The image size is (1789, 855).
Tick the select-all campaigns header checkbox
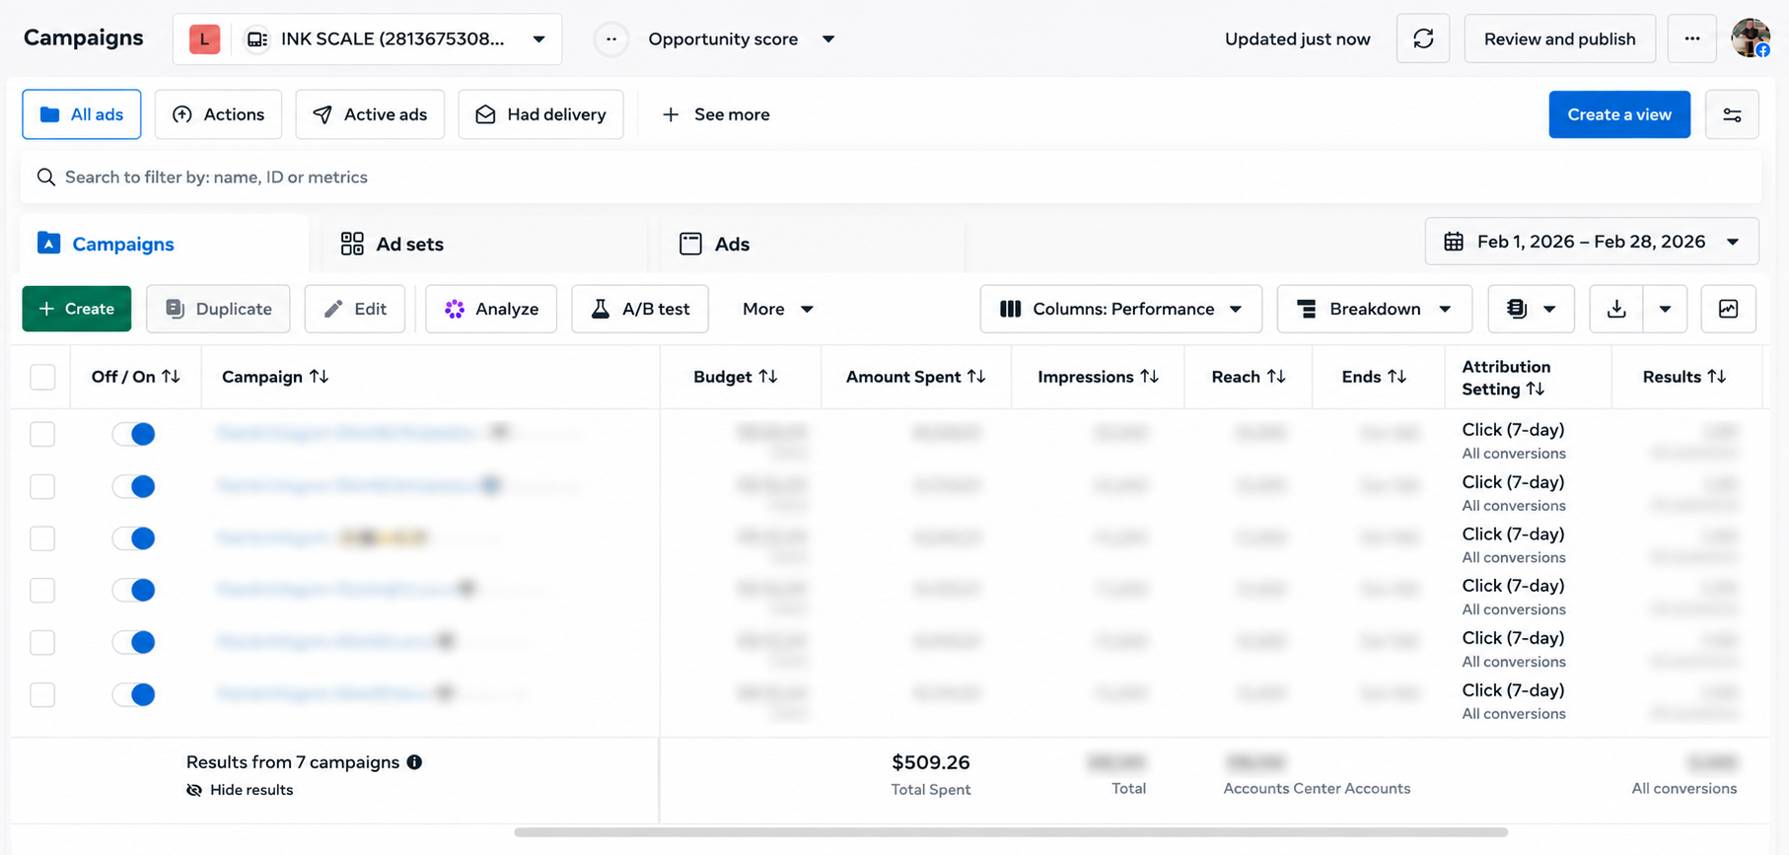42,377
